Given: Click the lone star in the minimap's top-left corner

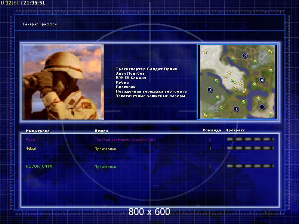Looking at the screenshot, I should pyautogui.click(x=205, y=52).
